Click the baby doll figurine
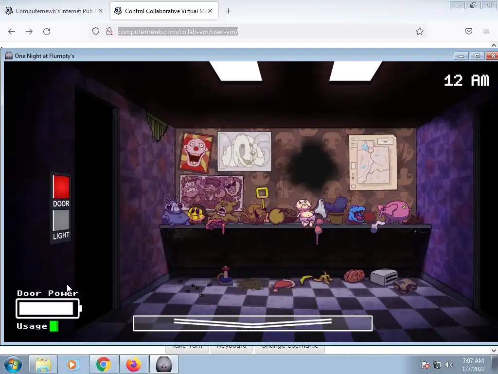The image size is (498, 374). 305,212
